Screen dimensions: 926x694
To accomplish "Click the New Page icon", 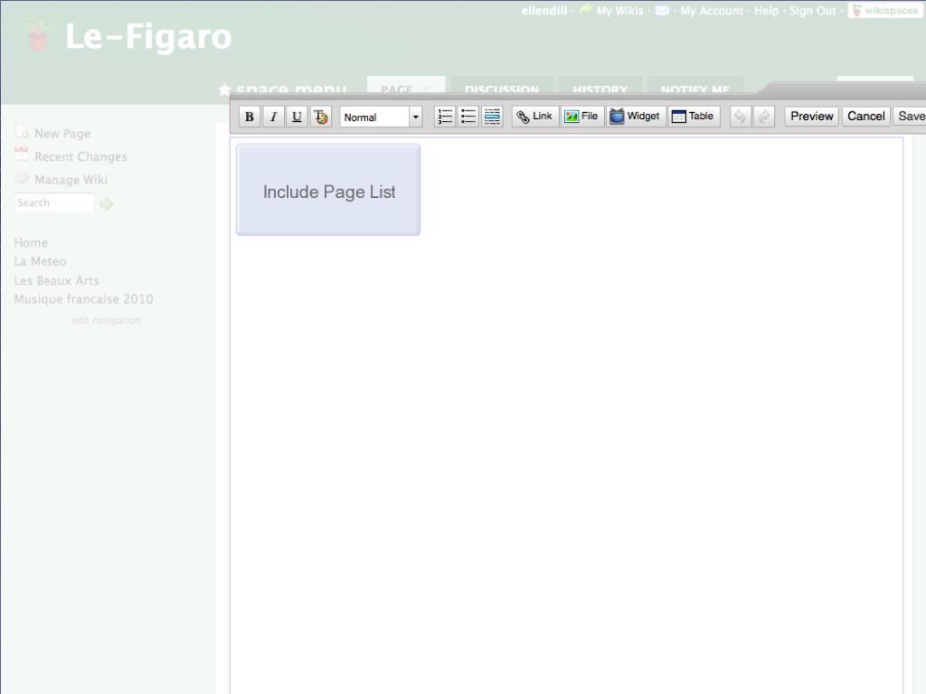I will [22, 131].
